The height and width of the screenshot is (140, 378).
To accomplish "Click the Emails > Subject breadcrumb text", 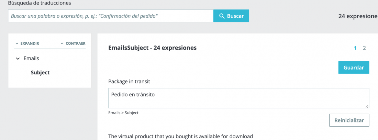I will 123,113.
